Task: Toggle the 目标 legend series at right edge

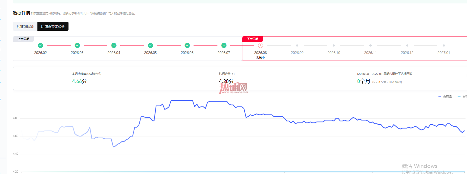Action: tap(462, 97)
